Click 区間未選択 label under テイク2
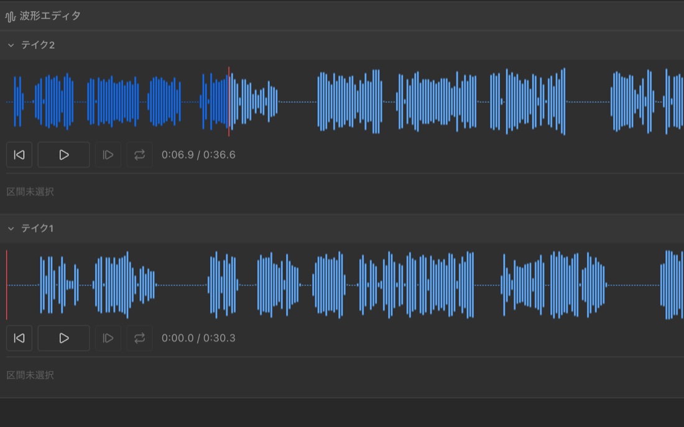 (30, 192)
